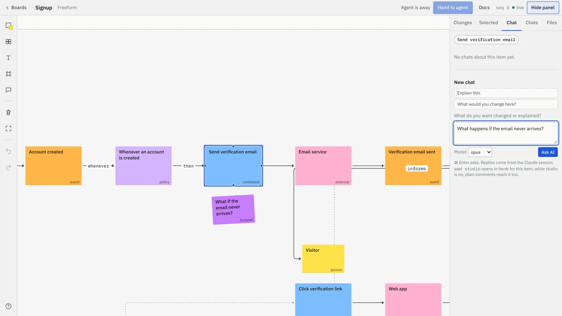Click the 'informs' connector label
Screen dimensions: 562x316
[x=417, y=169]
